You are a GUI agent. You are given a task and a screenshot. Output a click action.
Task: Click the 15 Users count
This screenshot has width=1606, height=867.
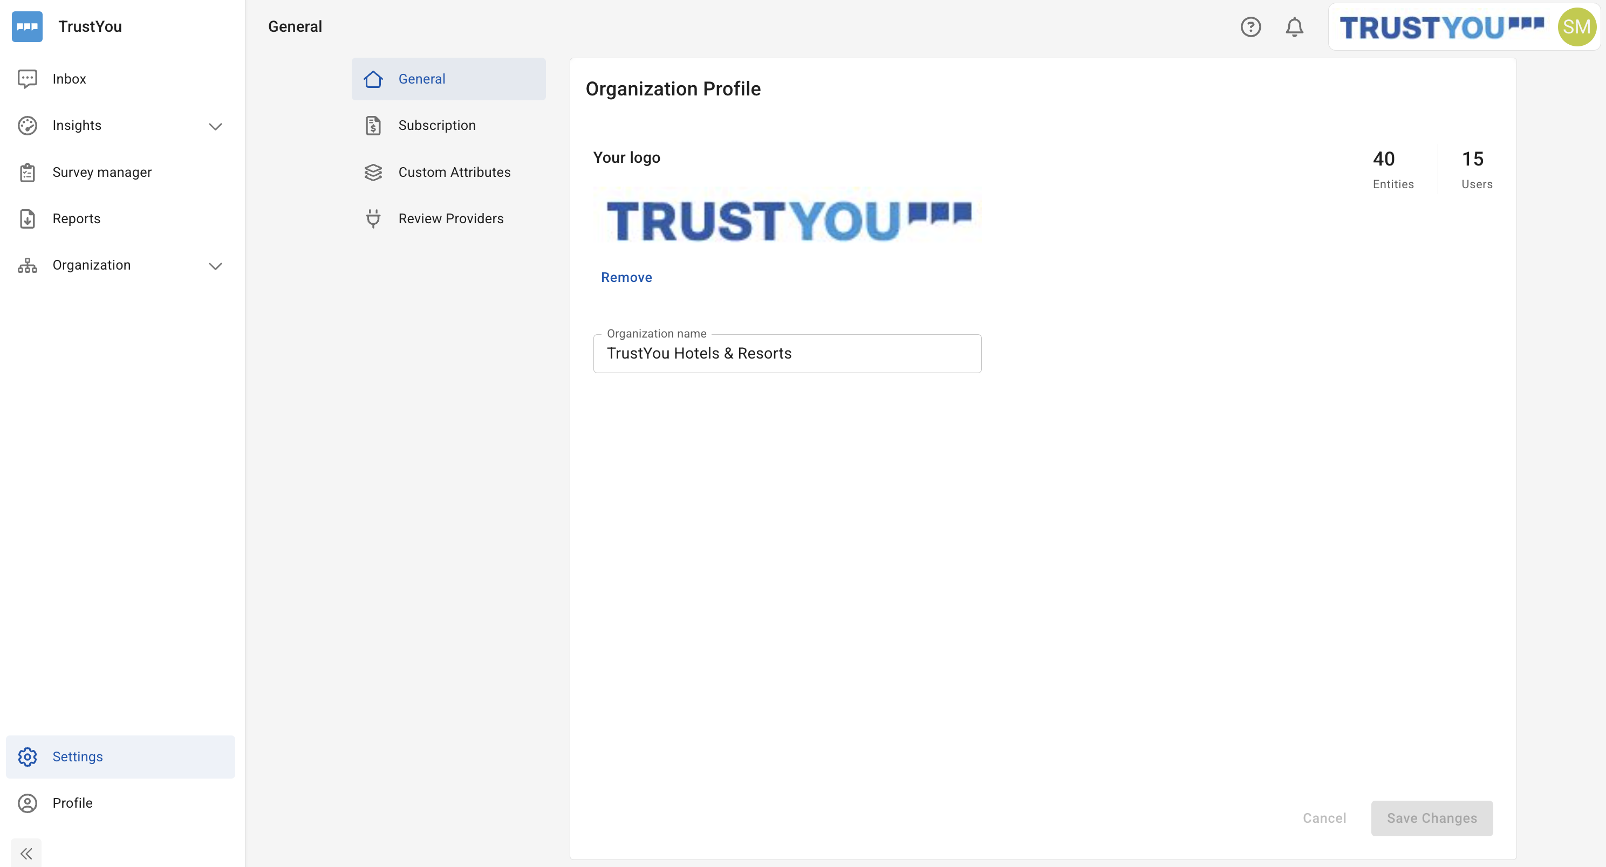click(1477, 169)
